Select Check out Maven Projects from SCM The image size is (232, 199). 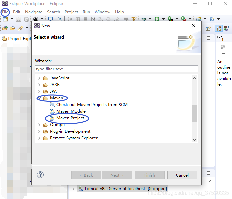pyautogui.click(x=92, y=105)
